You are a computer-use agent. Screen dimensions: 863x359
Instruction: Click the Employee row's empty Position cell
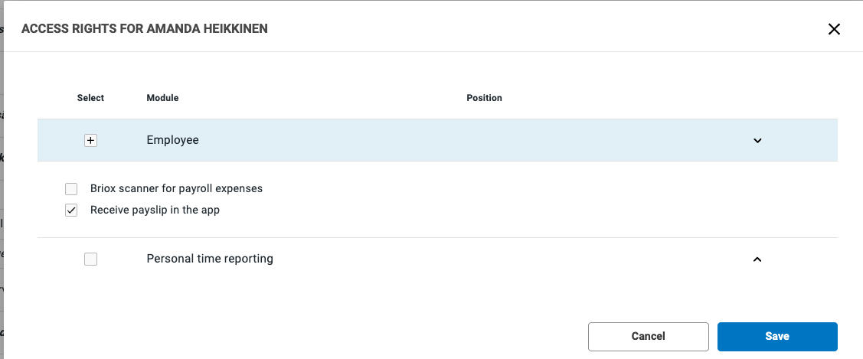coord(536,141)
